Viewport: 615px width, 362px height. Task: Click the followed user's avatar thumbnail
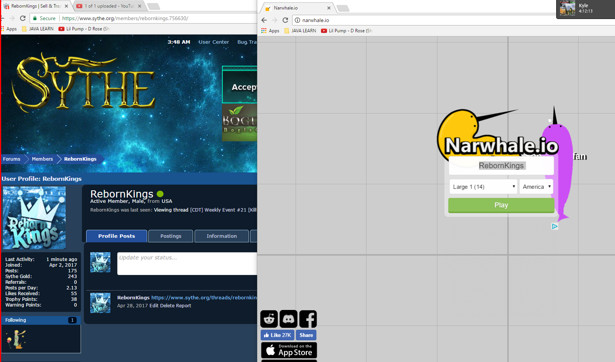pyautogui.click(x=17, y=339)
